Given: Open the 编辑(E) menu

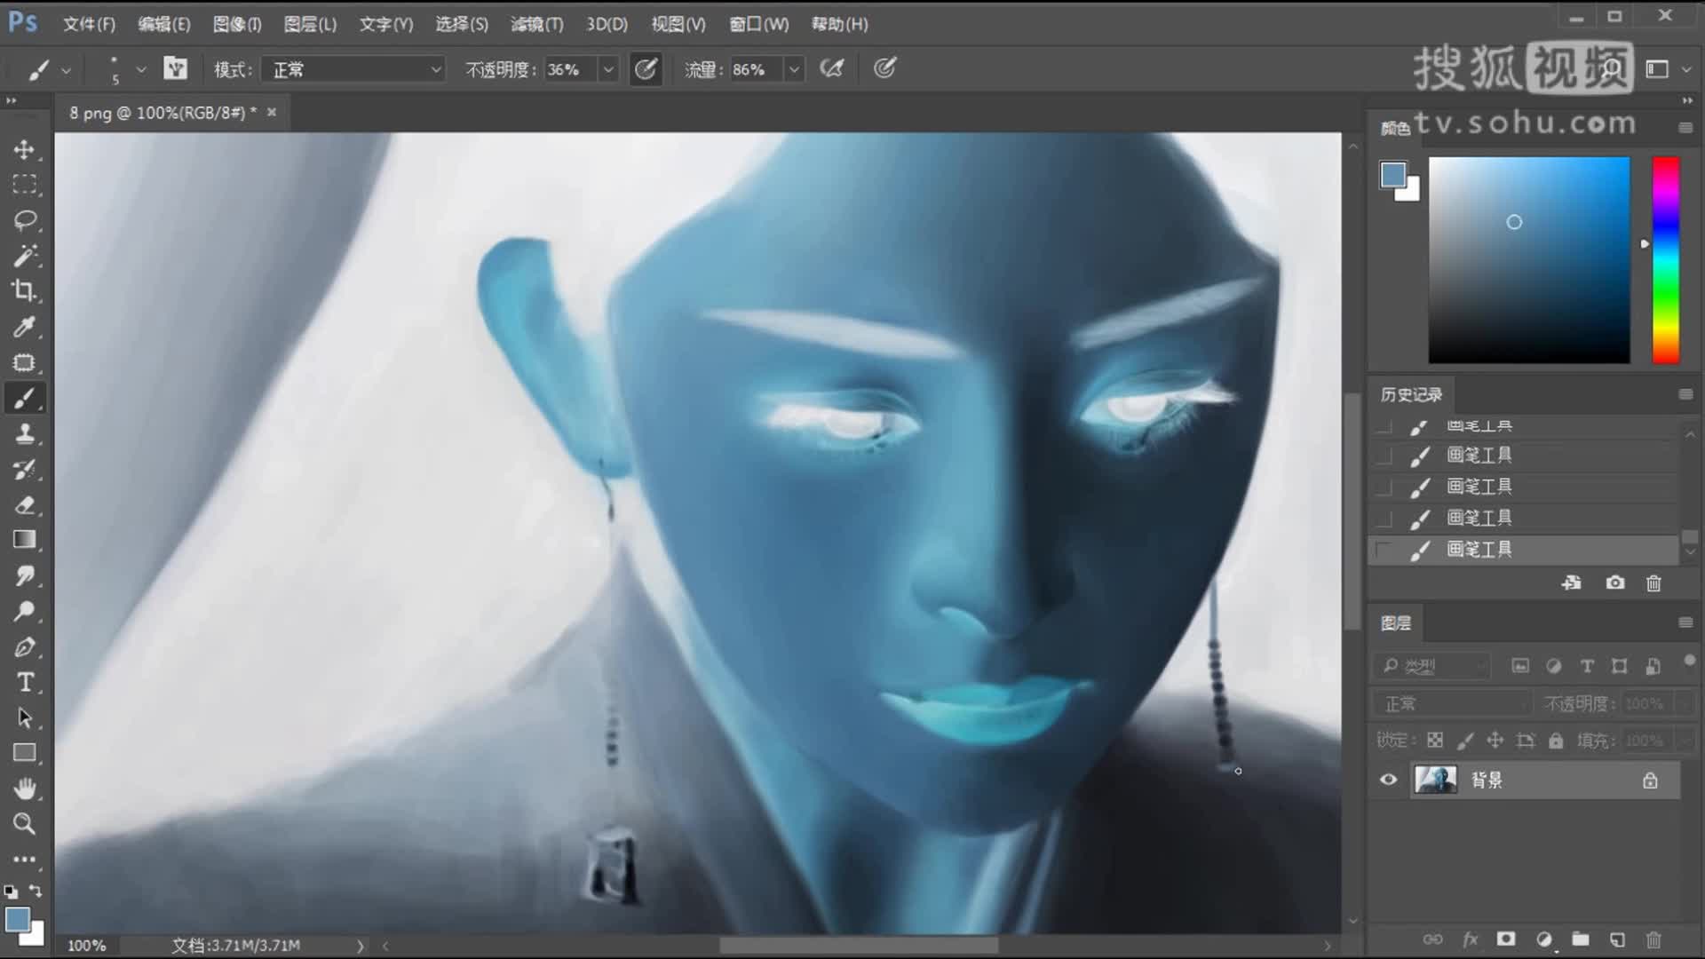Looking at the screenshot, I should click(x=164, y=24).
